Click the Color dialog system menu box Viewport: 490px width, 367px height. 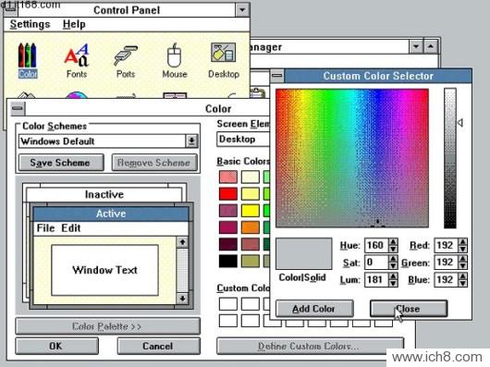point(18,108)
